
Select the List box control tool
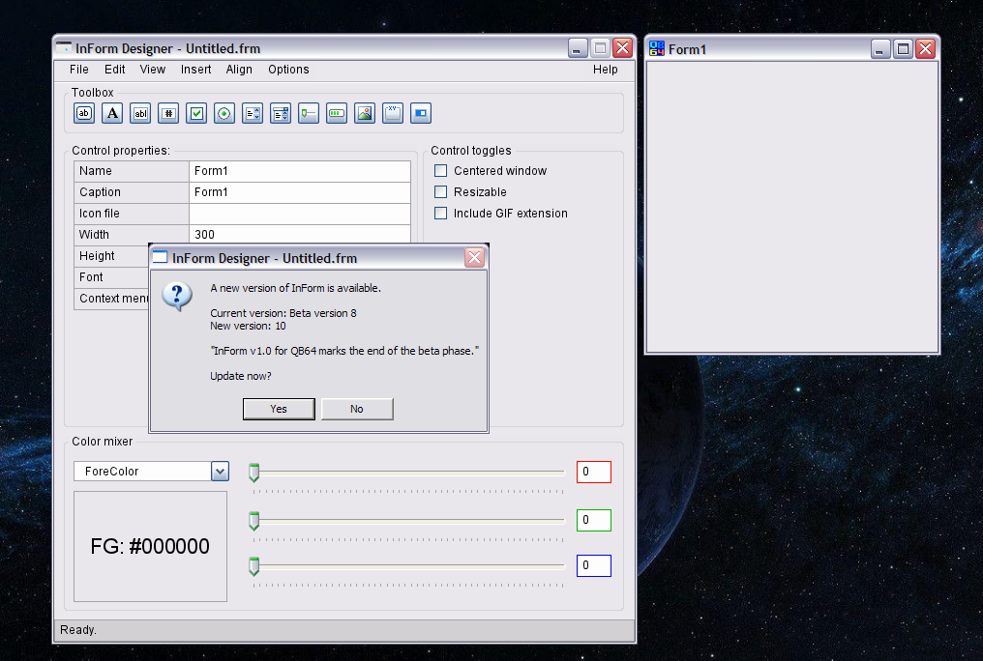(x=253, y=113)
